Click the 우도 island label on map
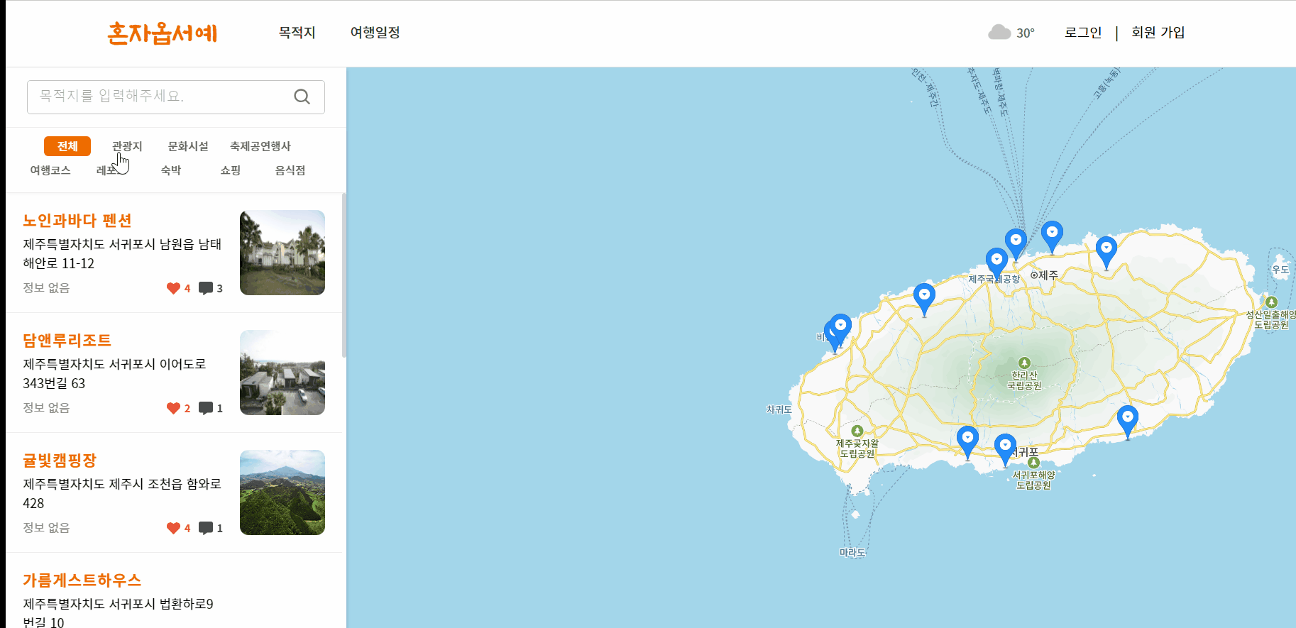Viewport: 1296px width, 628px height. 1280,270
